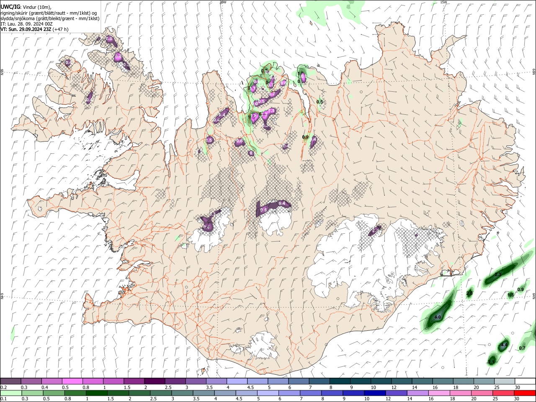Click the bright pink 0.5–0.8 swatch, upper legend
536x402 pixels.
pos(72,381)
